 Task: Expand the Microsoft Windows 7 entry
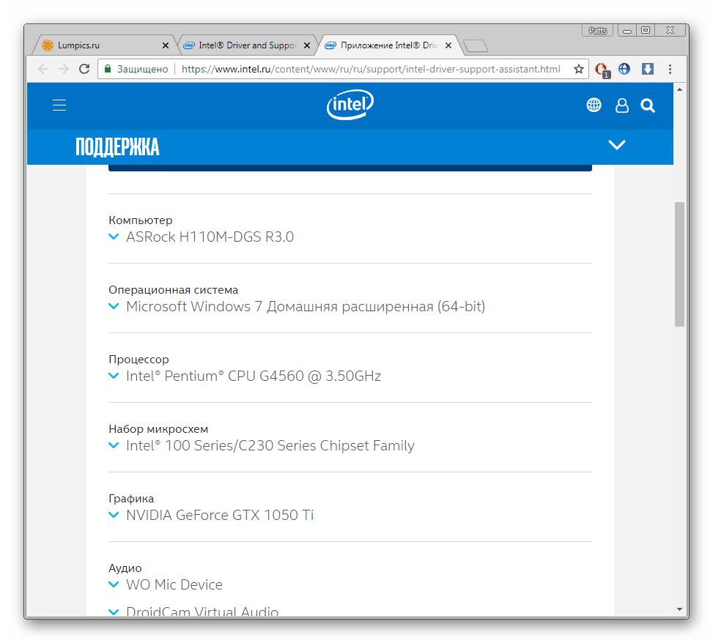click(x=114, y=307)
